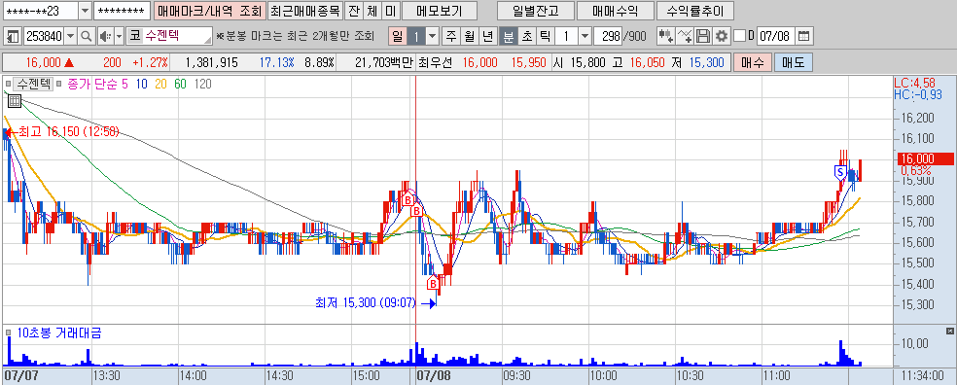Select the 일 daily timeframe

[397, 37]
